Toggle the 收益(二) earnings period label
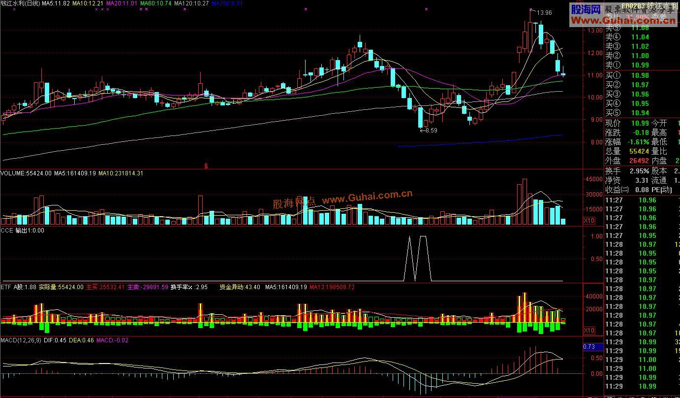 coord(617,190)
